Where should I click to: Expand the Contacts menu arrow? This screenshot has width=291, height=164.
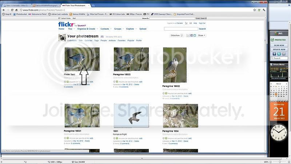click(111, 29)
